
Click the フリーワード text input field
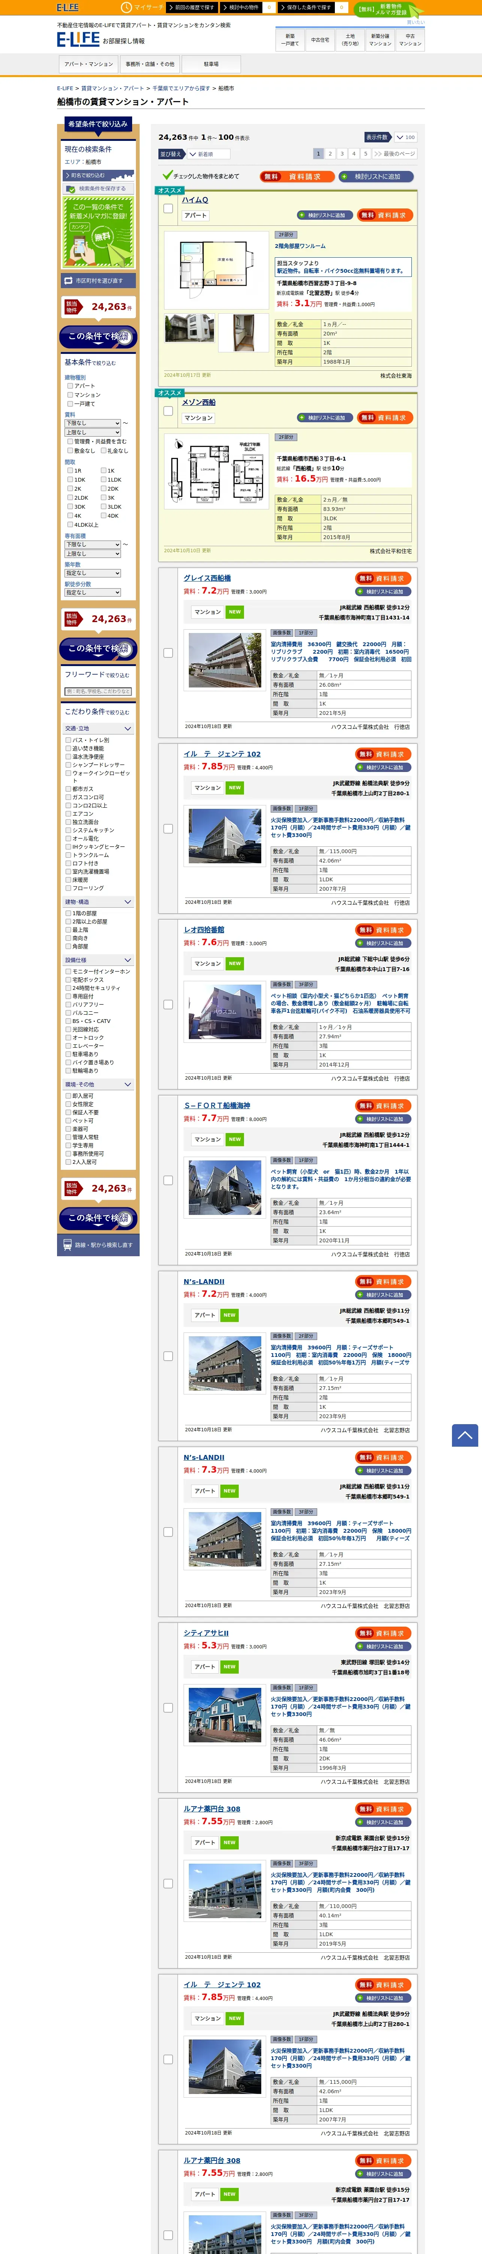(98, 691)
